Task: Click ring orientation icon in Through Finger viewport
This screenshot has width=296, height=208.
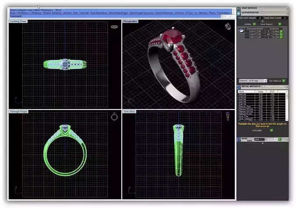Action: 114,116
